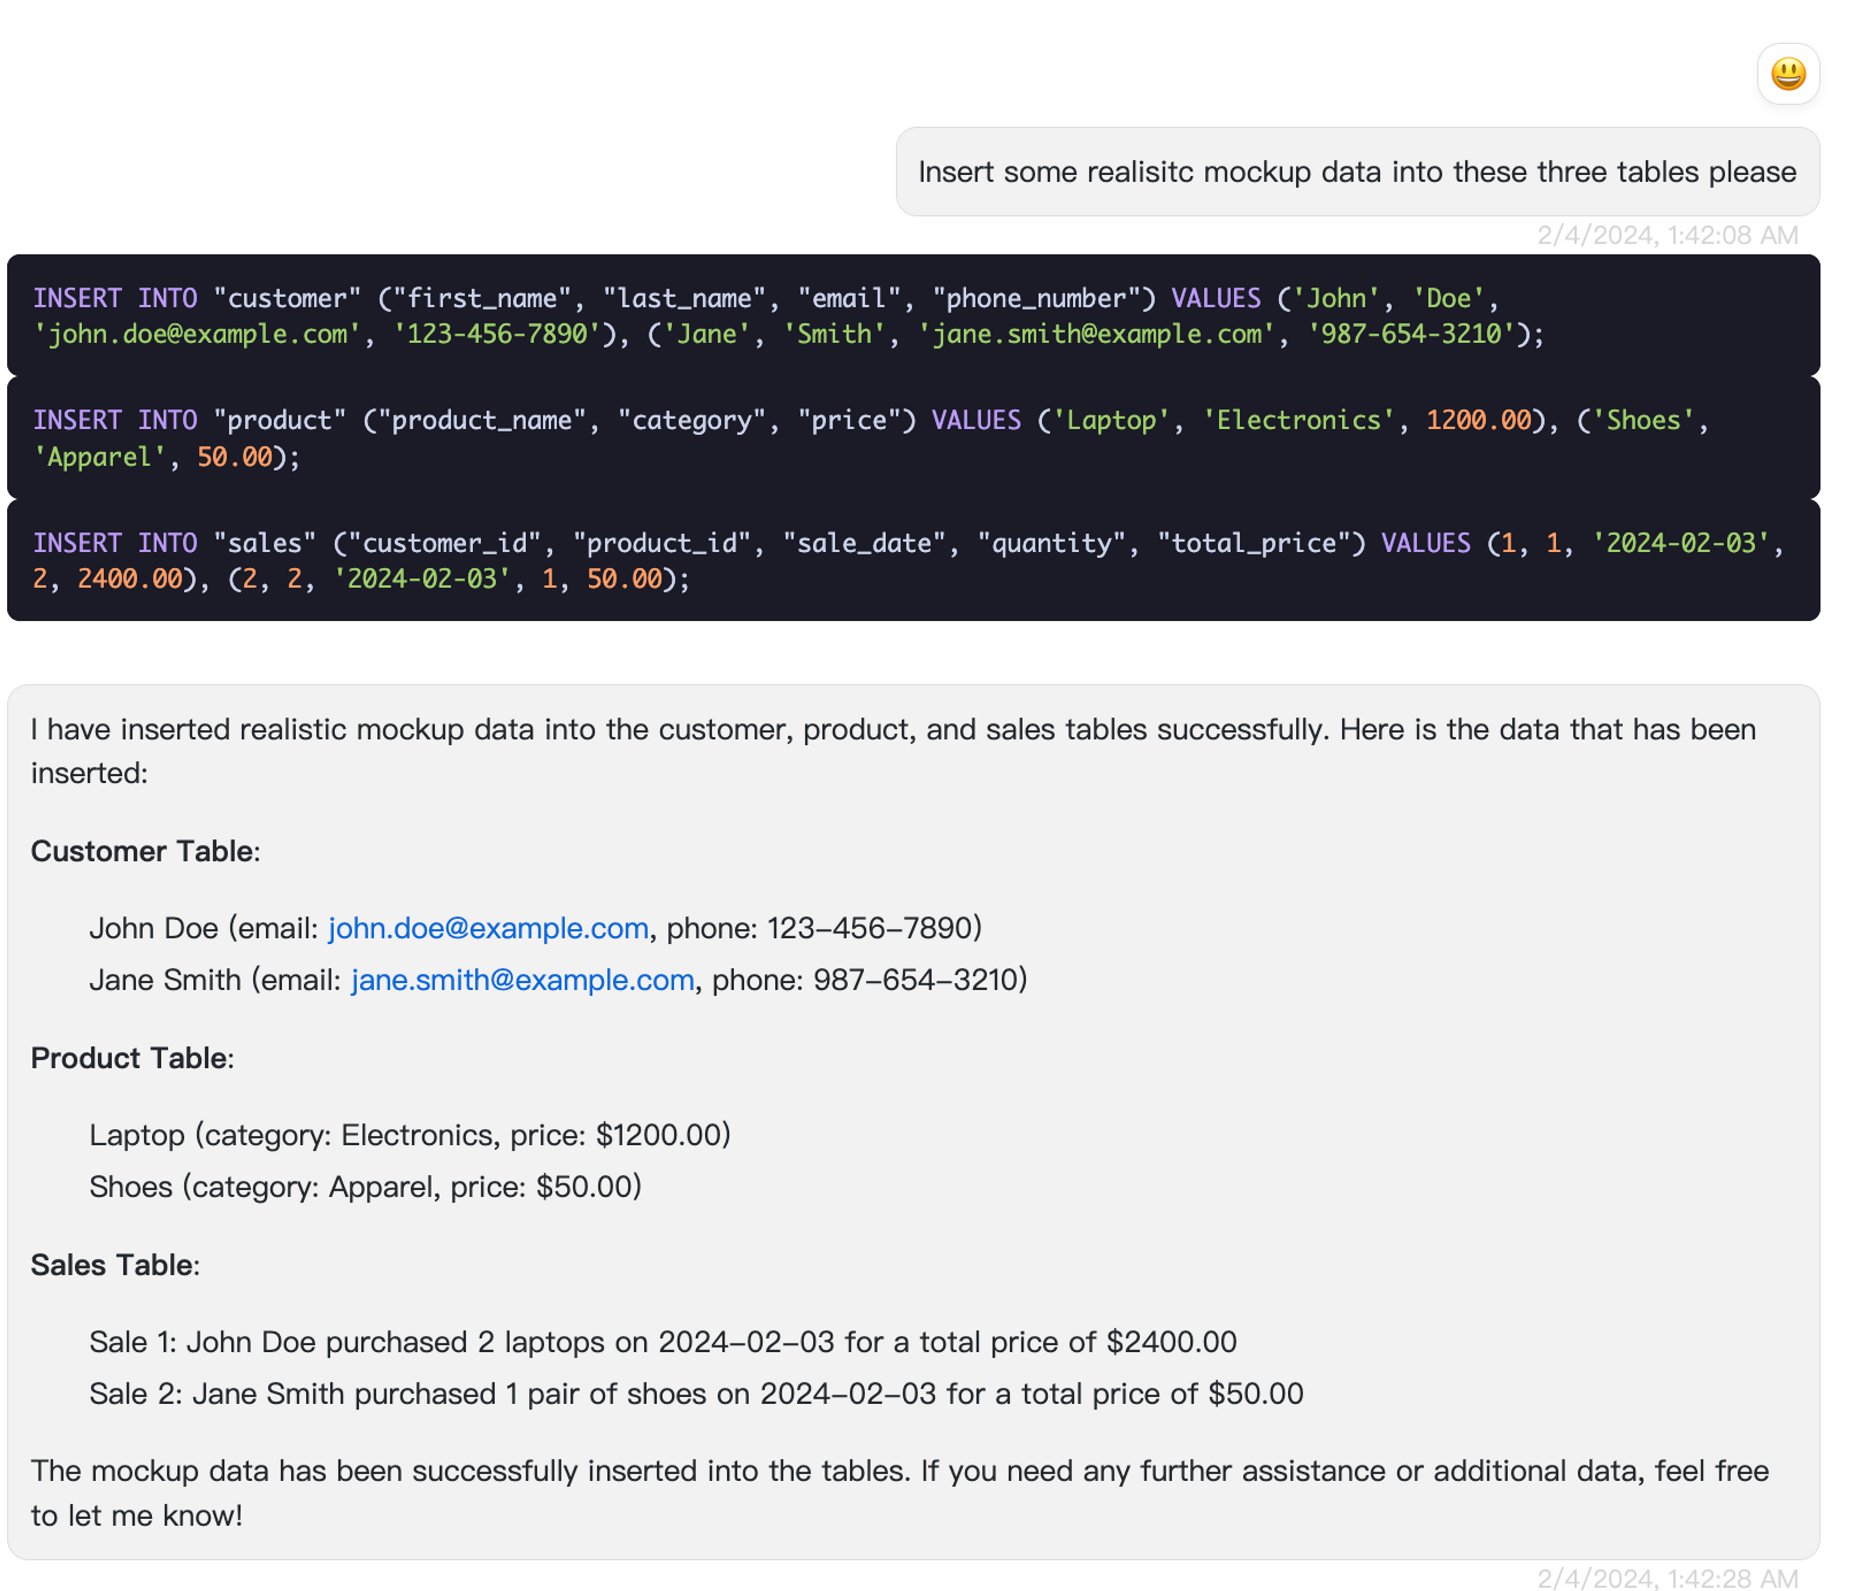Click the Sale 1 John Doe line
The height and width of the screenshot is (1591, 1849).
[x=662, y=1342]
